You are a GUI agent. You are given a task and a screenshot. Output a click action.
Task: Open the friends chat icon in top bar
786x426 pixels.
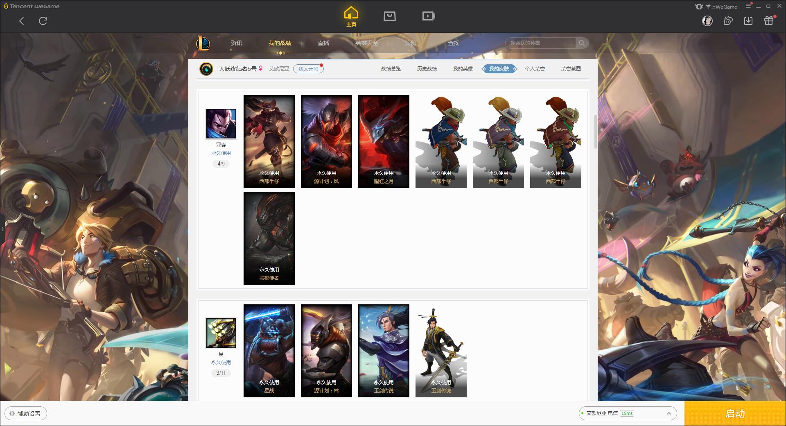(x=728, y=20)
